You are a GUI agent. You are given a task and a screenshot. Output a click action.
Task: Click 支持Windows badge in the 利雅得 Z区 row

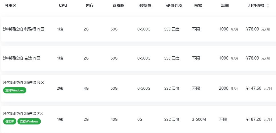[29, 121]
